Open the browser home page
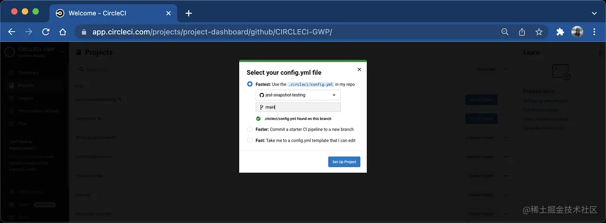606x223 pixels. pyautogui.click(x=63, y=32)
